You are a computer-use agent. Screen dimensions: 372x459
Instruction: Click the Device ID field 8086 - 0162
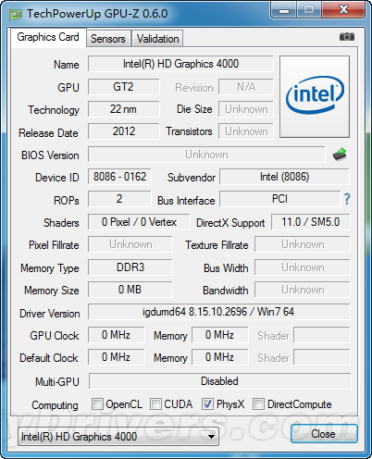coord(119,177)
